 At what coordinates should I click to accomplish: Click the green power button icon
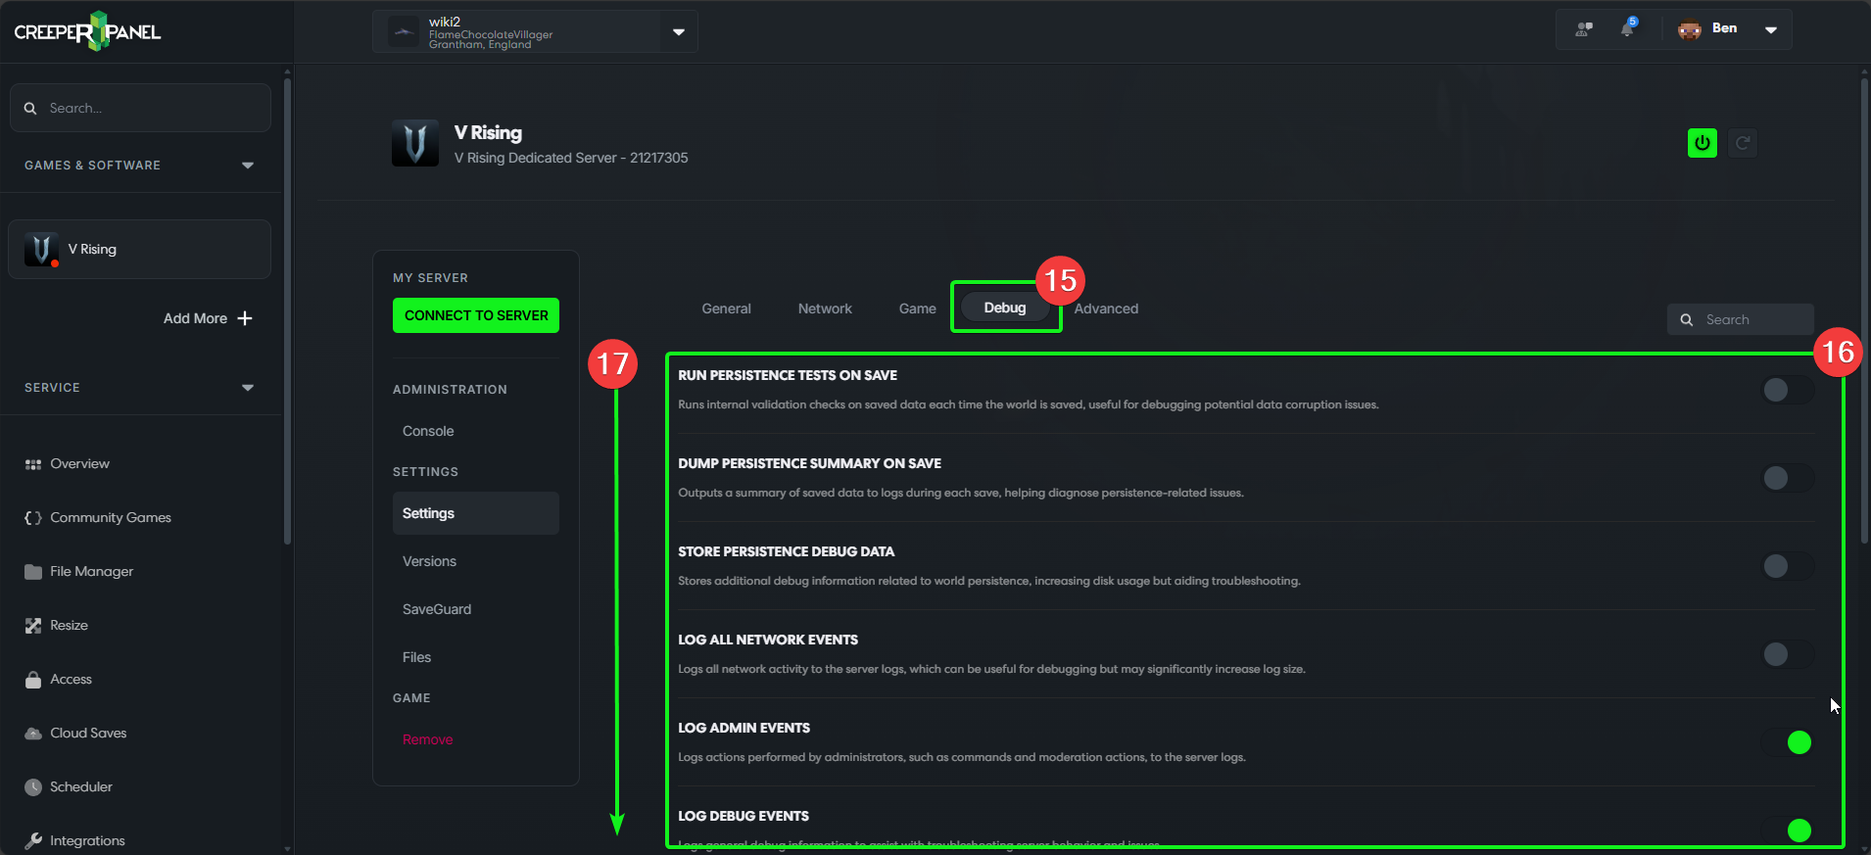pos(1703,143)
